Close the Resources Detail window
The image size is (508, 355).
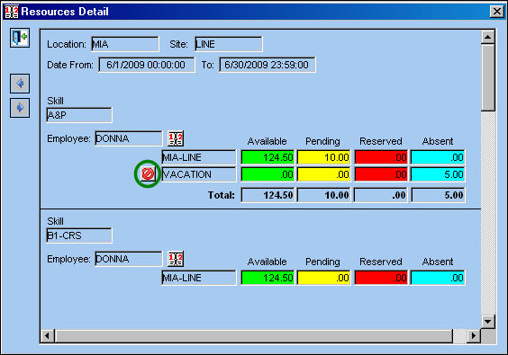tap(496, 12)
